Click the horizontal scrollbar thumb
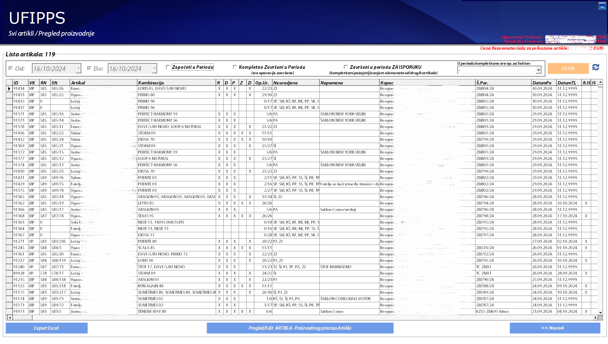 click(x=23, y=318)
